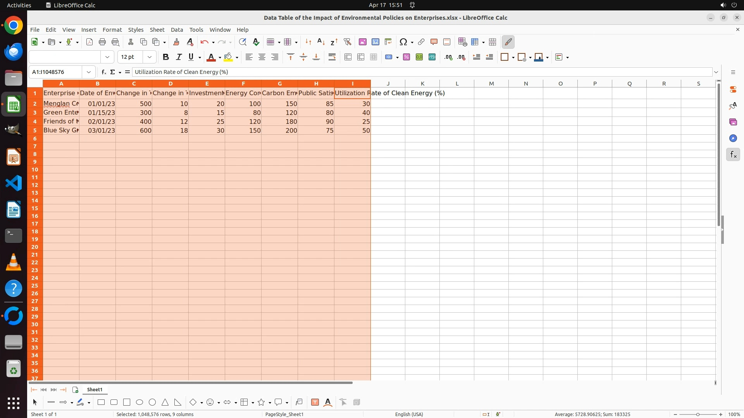
Task: Click the Insert Chart icon
Action: tap(375, 42)
